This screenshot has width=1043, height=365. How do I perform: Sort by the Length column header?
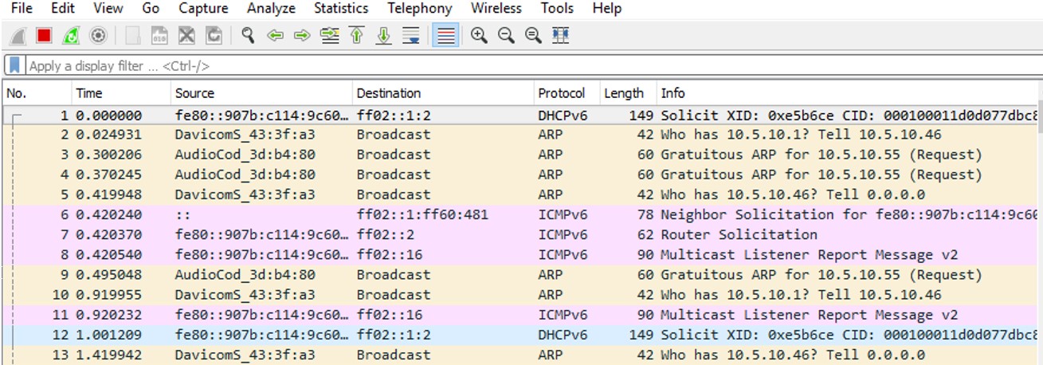pos(628,93)
